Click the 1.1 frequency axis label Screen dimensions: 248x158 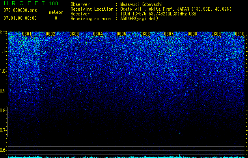point(3,51)
